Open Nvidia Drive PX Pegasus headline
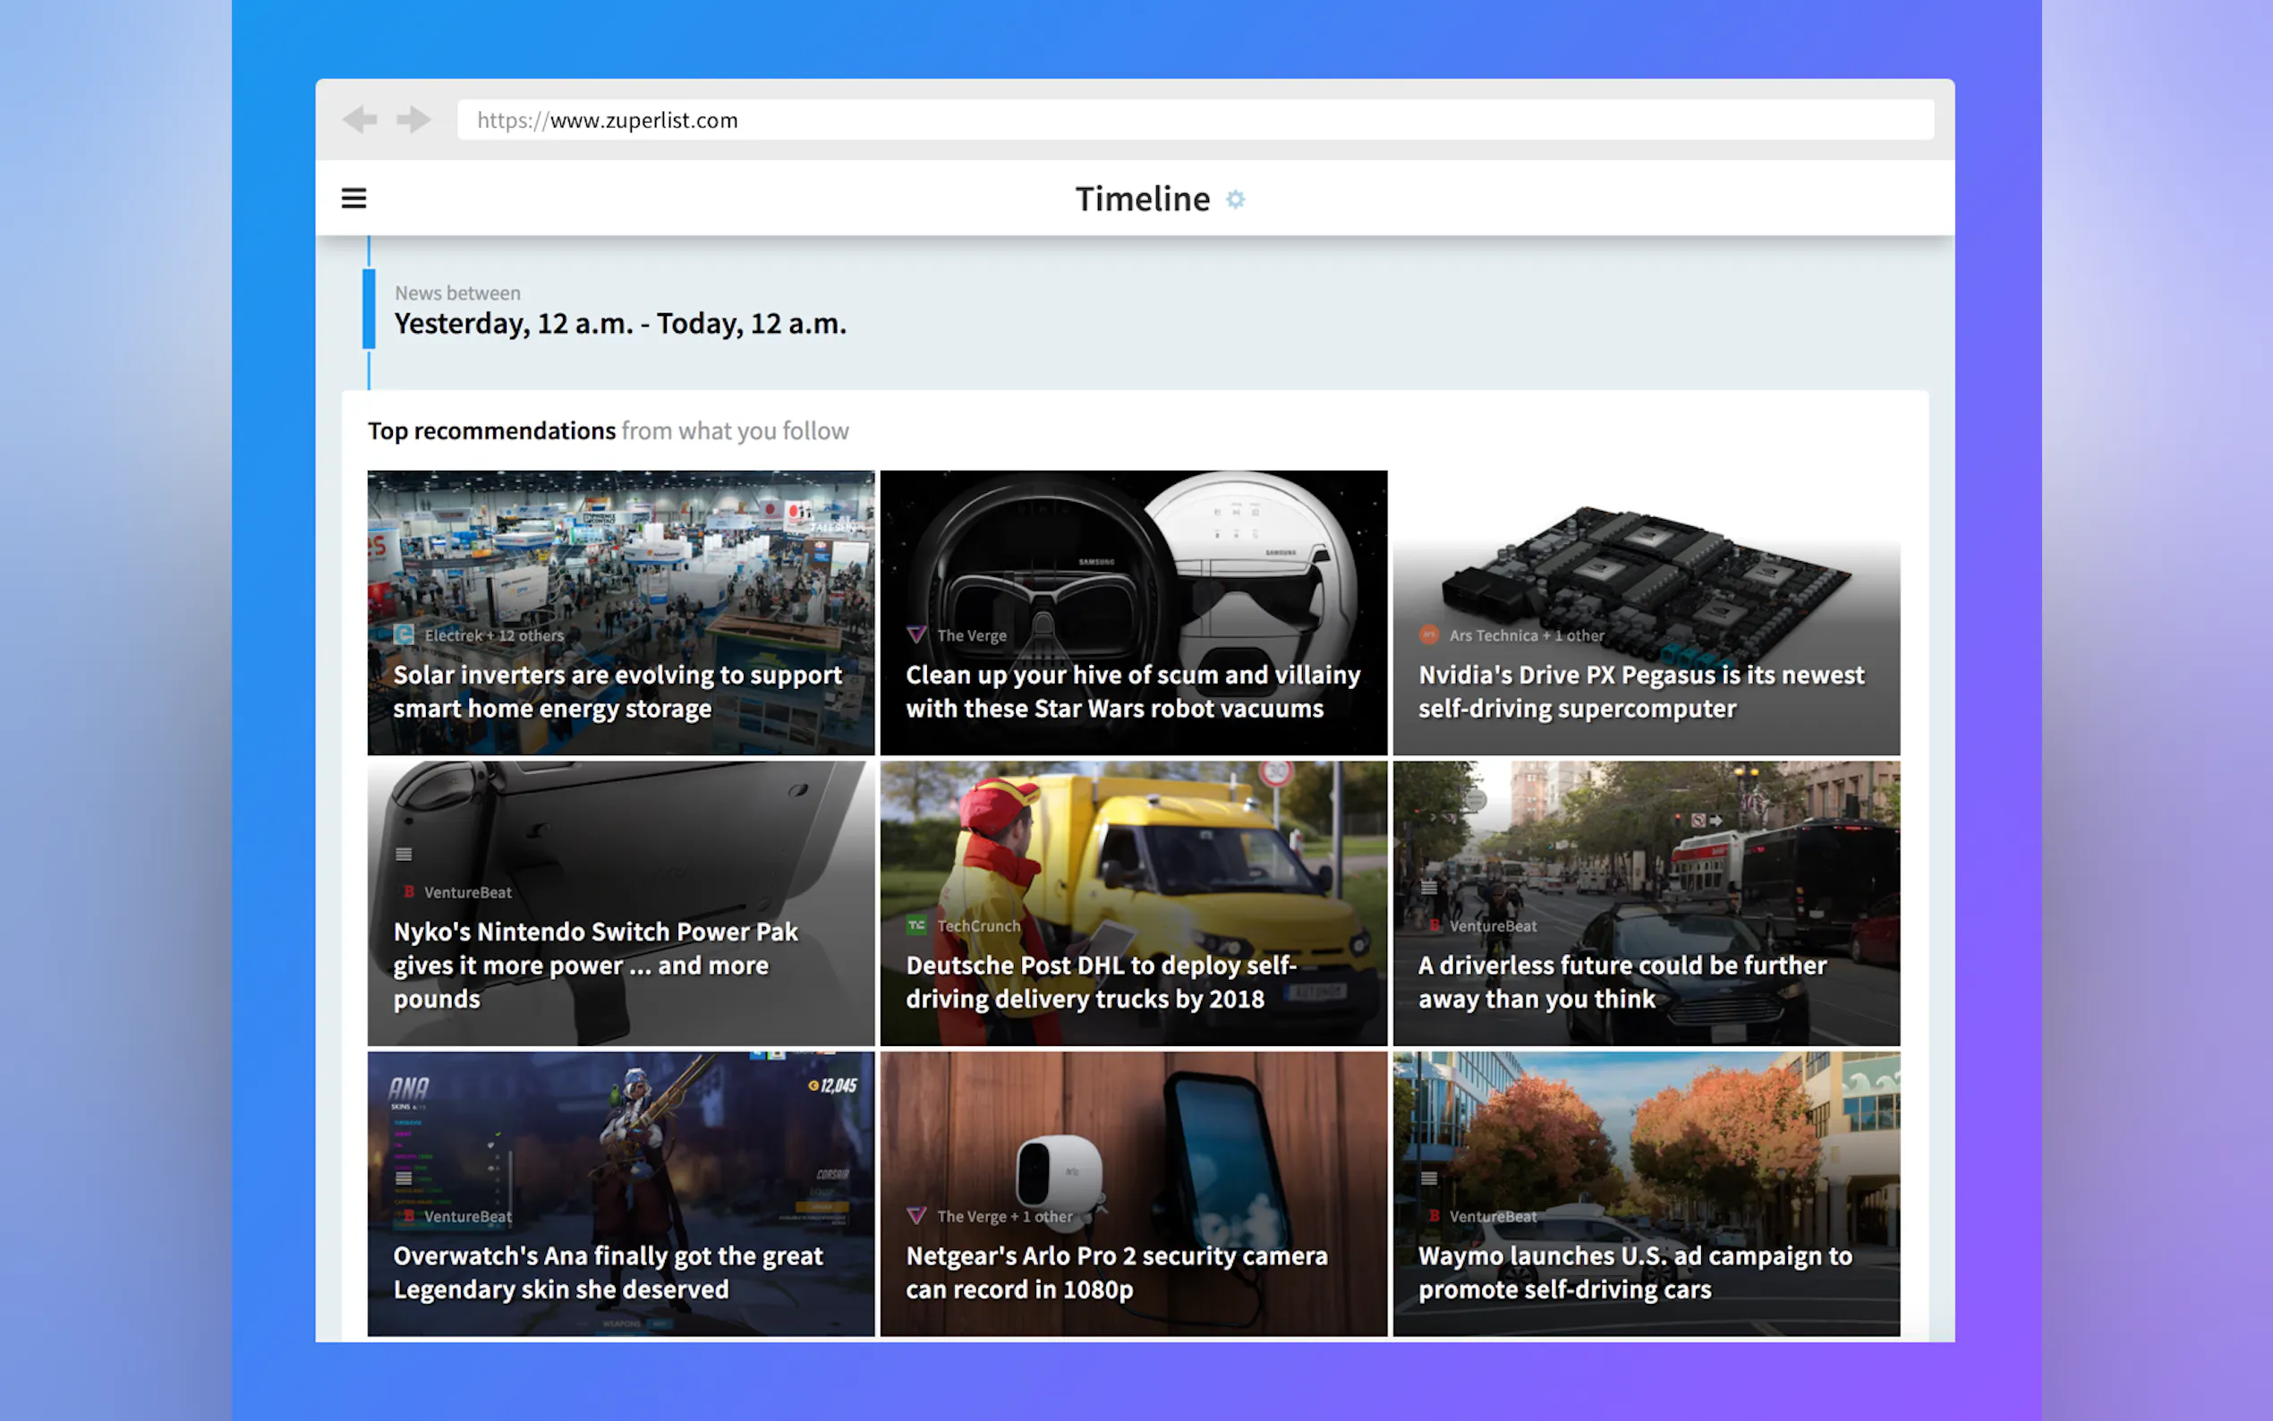This screenshot has height=1421, width=2273. point(1640,691)
